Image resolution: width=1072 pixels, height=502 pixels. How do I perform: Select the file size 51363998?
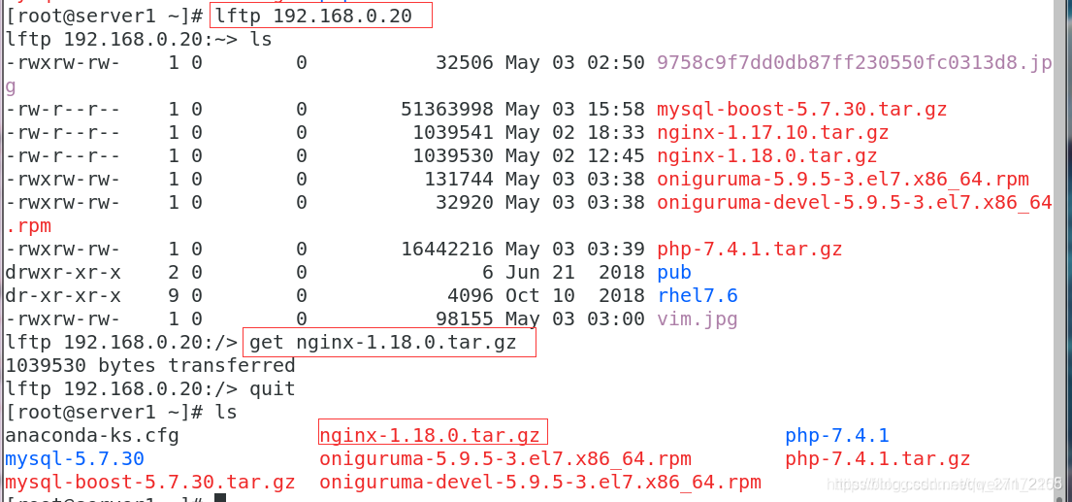tap(447, 109)
